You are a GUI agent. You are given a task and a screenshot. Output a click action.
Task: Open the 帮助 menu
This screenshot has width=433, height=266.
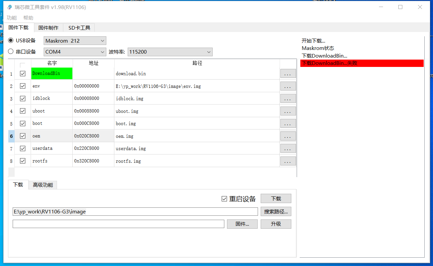28,18
